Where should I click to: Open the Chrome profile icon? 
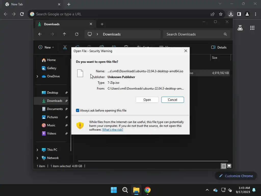[247, 14]
